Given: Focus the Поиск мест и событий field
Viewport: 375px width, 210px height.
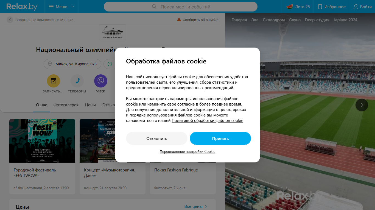Looking at the screenshot, I should 181,7.
